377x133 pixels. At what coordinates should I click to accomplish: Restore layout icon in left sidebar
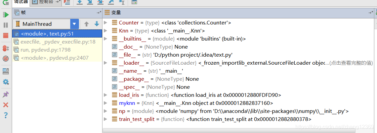(x=5, y=71)
